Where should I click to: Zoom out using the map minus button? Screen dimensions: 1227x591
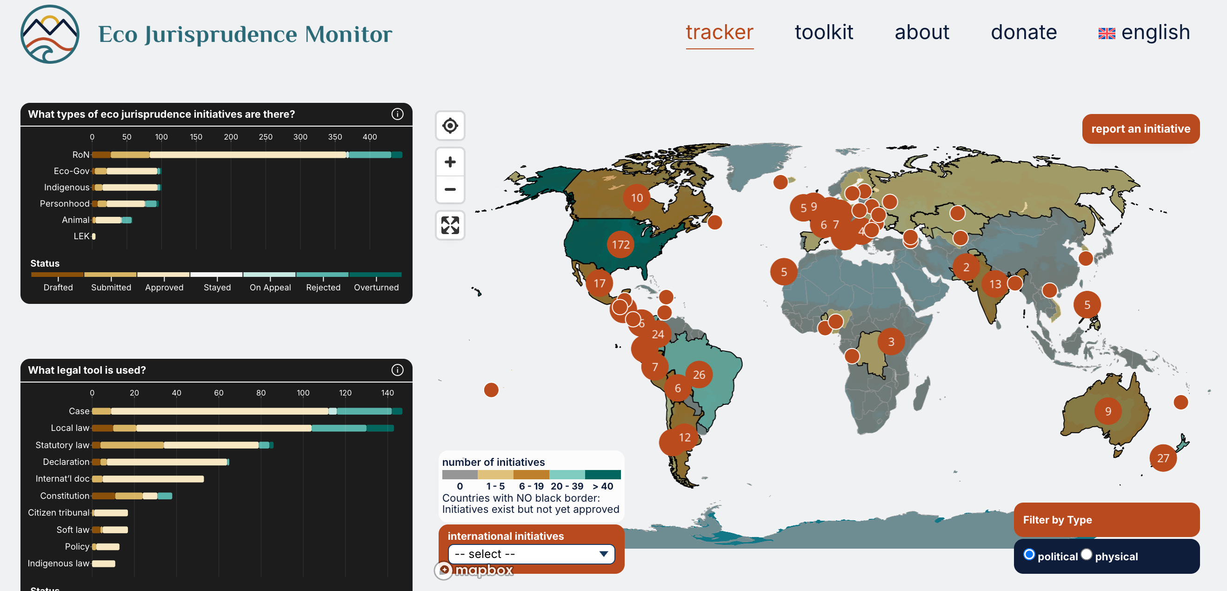click(450, 189)
